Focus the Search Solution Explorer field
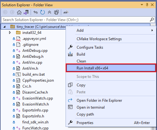The height and width of the screenshot is (130, 157). point(78,20)
